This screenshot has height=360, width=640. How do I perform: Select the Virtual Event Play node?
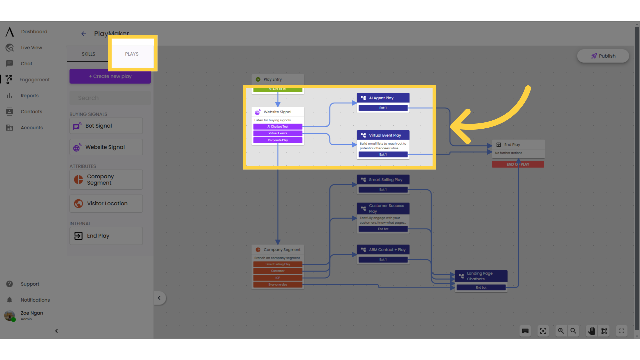(383, 135)
